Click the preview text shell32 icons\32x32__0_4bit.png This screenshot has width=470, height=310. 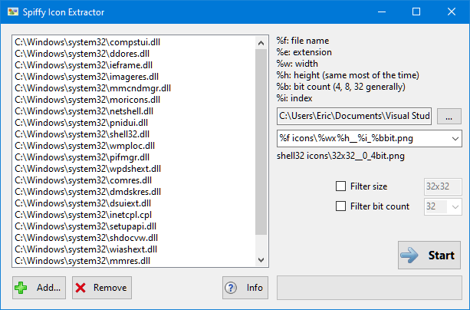[x=341, y=156]
